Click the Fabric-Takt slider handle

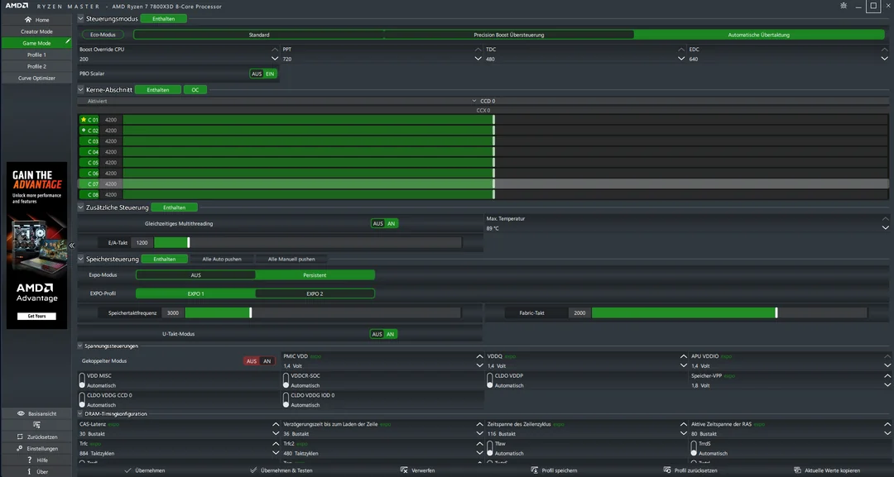pyautogui.click(x=776, y=313)
